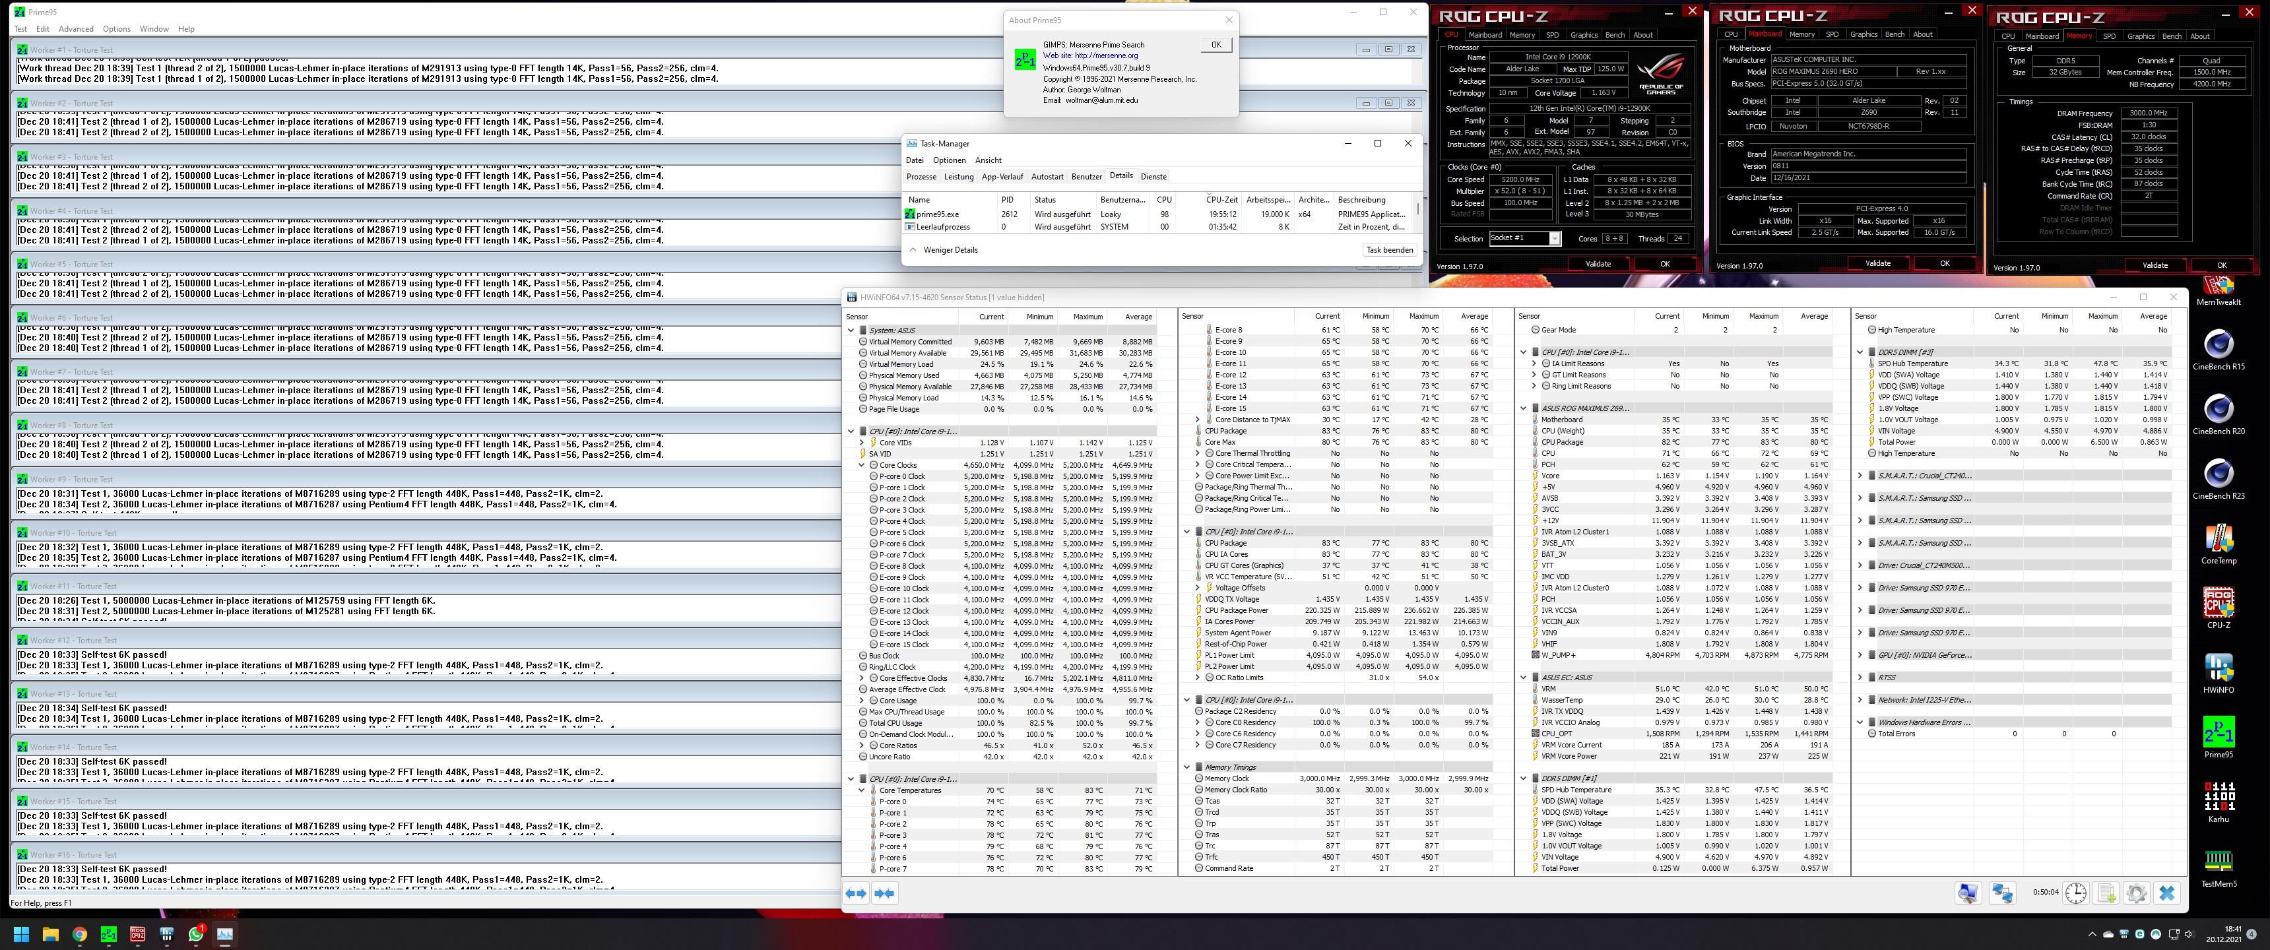Collapse Task Manager via Weniger Details
This screenshot has height=950, width=2270.
(x=943, y=250)
